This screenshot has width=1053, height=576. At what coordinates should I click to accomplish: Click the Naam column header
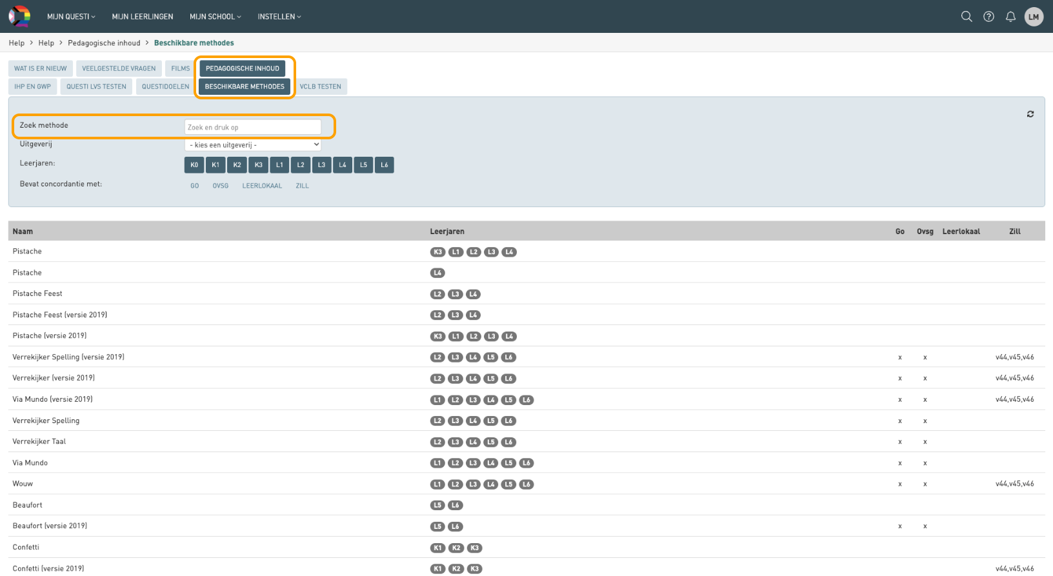(23, 232)
